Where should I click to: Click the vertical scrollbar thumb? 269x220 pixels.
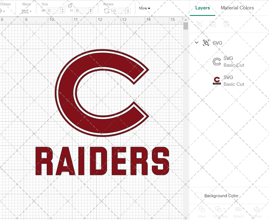click(x=186, y=26)
